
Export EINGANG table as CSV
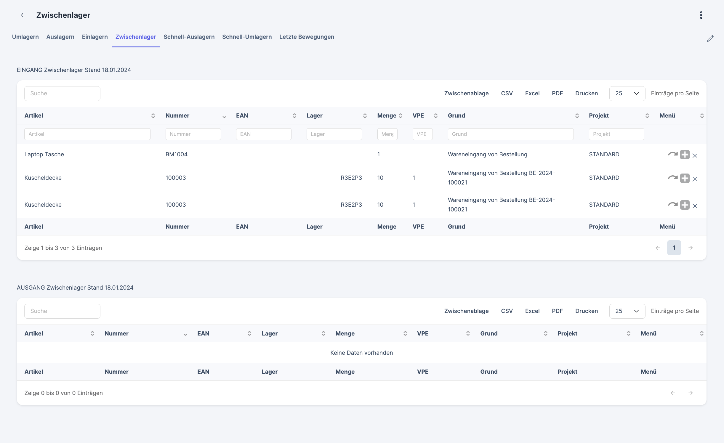point(507,94)
